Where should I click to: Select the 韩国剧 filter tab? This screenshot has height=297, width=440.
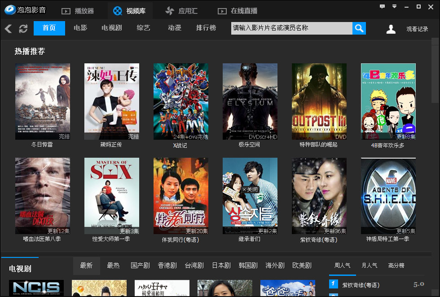(x=248, y=266)
